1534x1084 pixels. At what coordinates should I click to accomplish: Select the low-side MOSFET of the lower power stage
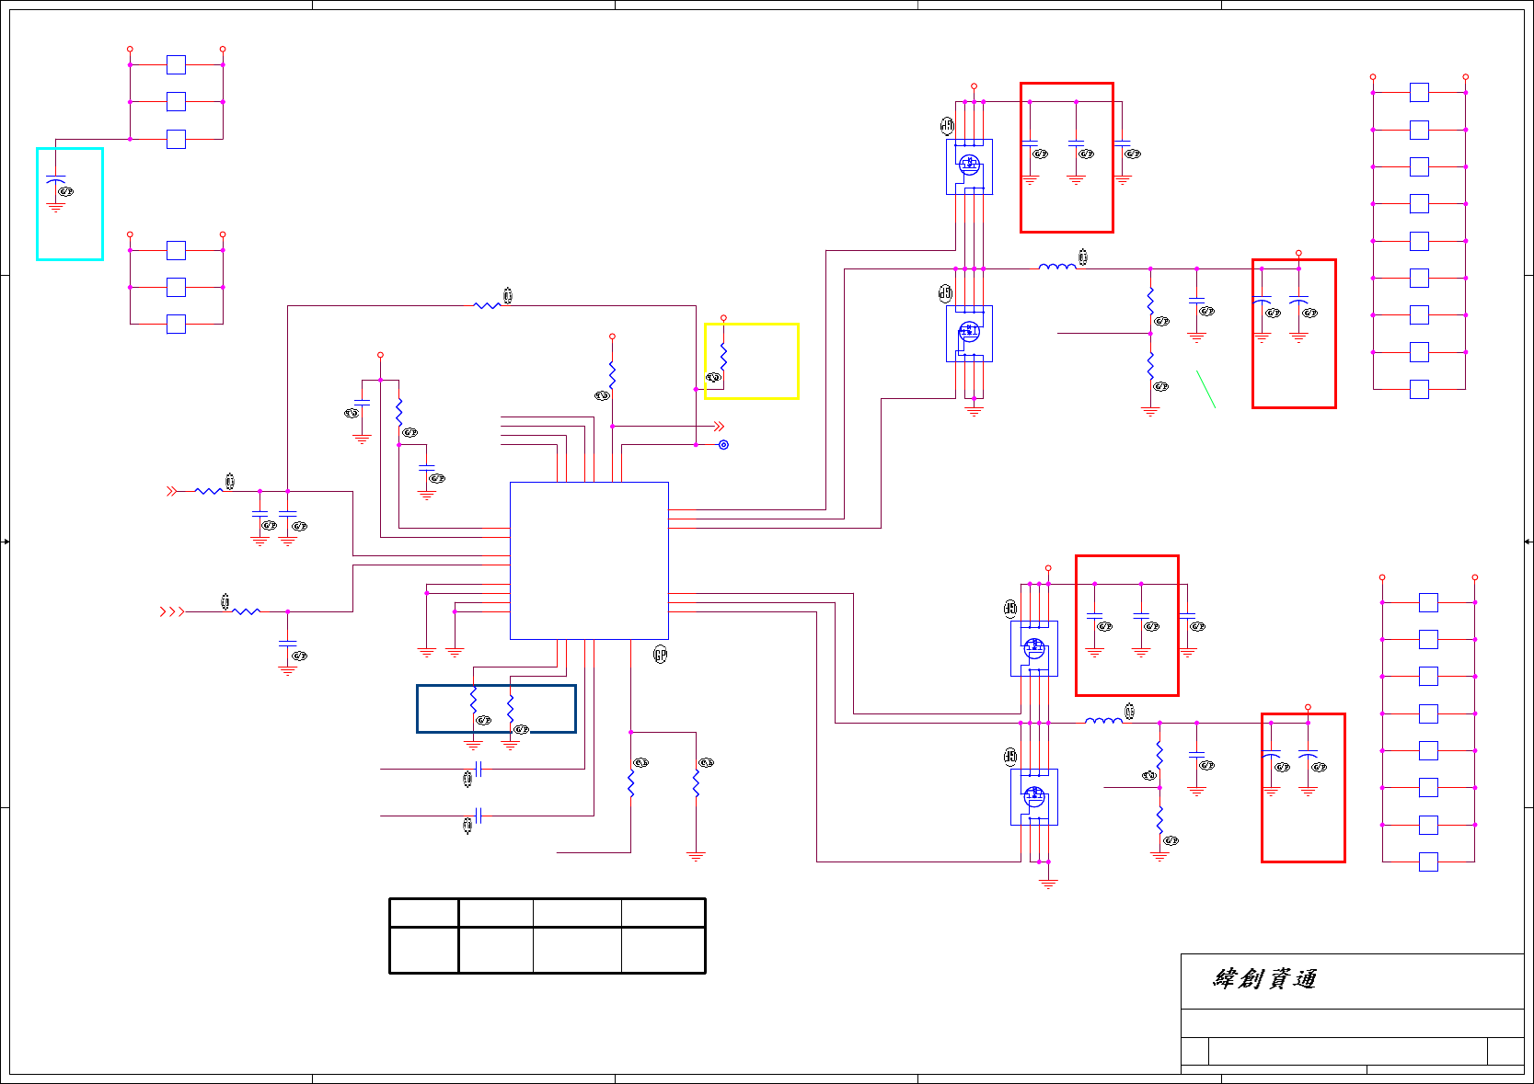[x=1034, y=796]
